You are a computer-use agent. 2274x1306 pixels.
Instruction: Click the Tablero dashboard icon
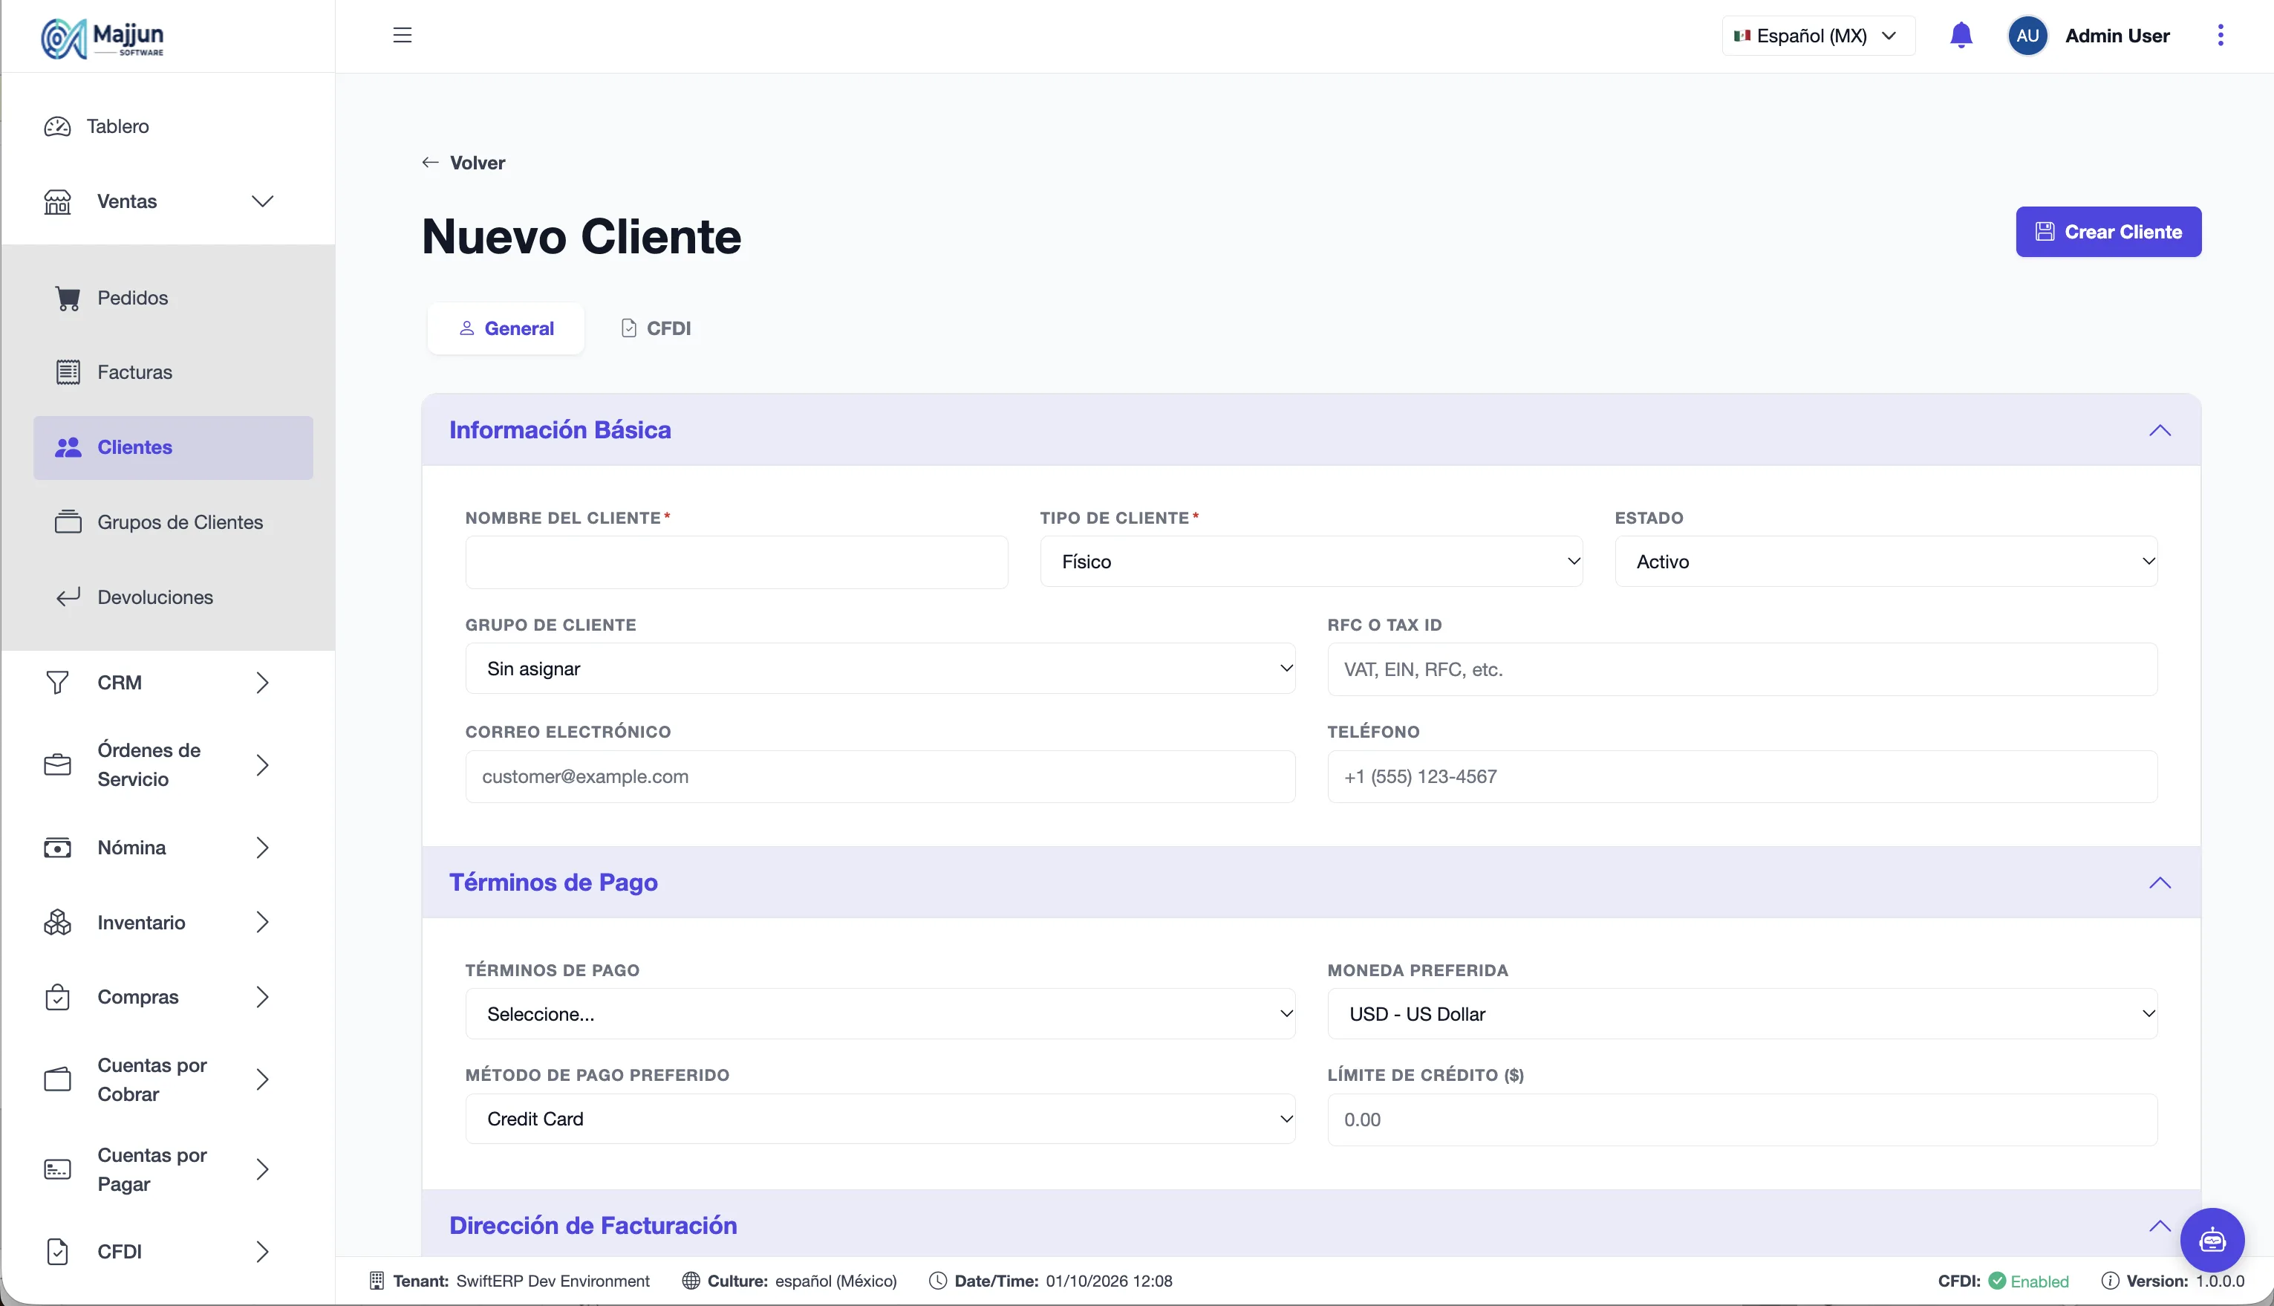[x=57, y=126]
